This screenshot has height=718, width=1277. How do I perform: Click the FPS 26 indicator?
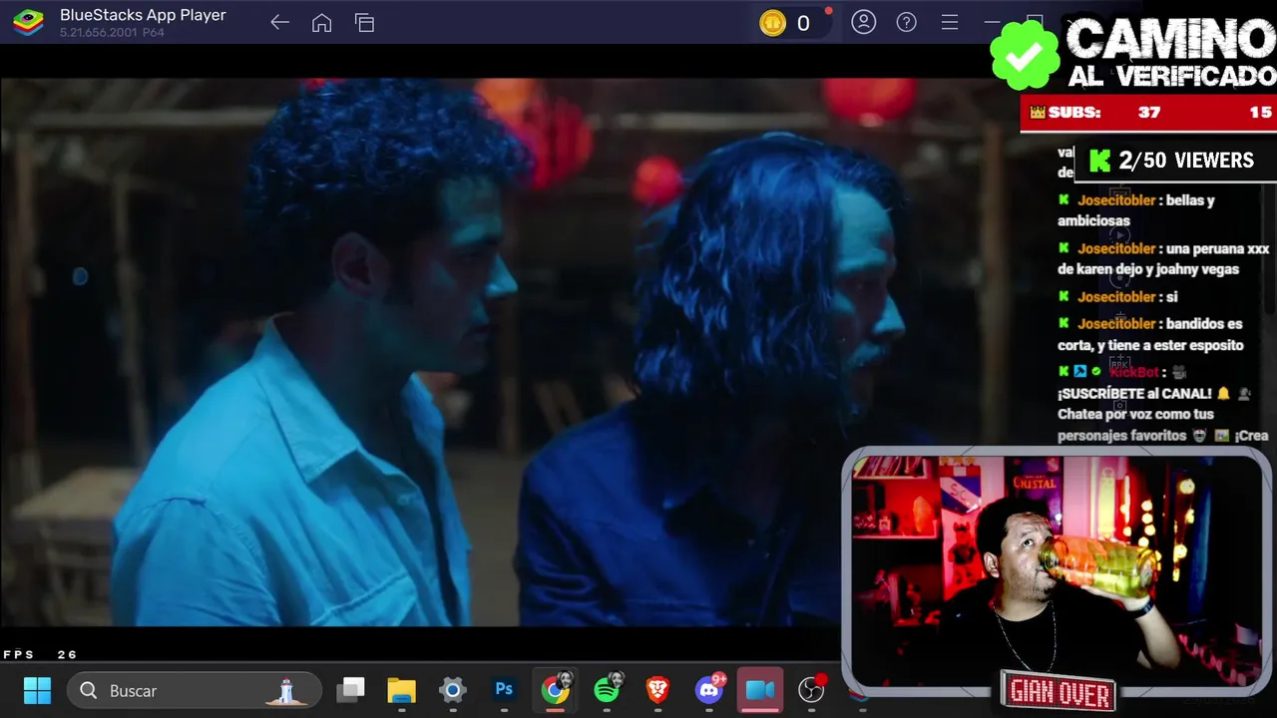click(x=40, y=655)
